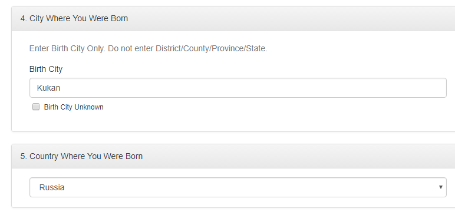Click the Birth City Unknown label text

tap(74, 107)
